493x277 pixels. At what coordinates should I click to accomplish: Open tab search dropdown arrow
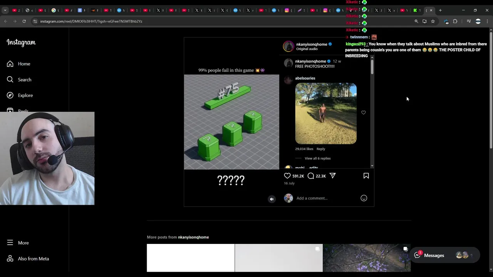click(x=5, y=10)
